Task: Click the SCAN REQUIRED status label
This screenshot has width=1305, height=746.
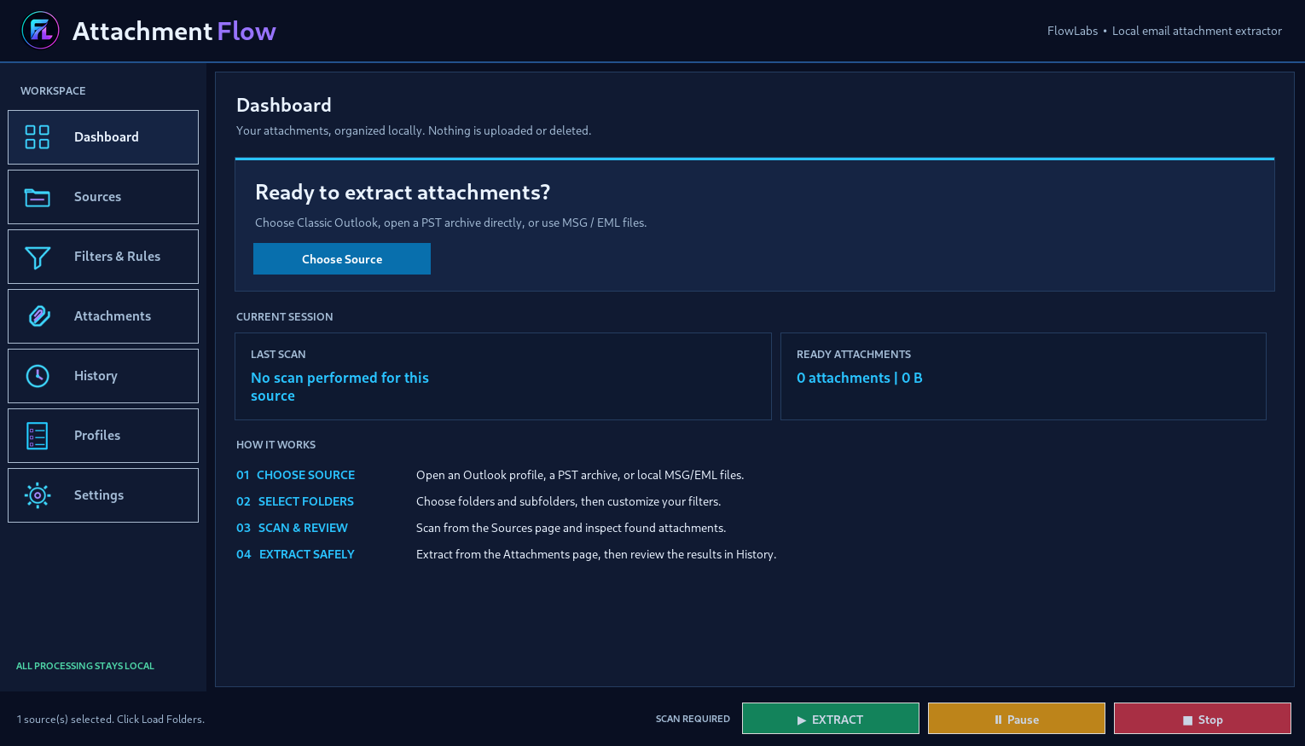Action: click(693, 719)
